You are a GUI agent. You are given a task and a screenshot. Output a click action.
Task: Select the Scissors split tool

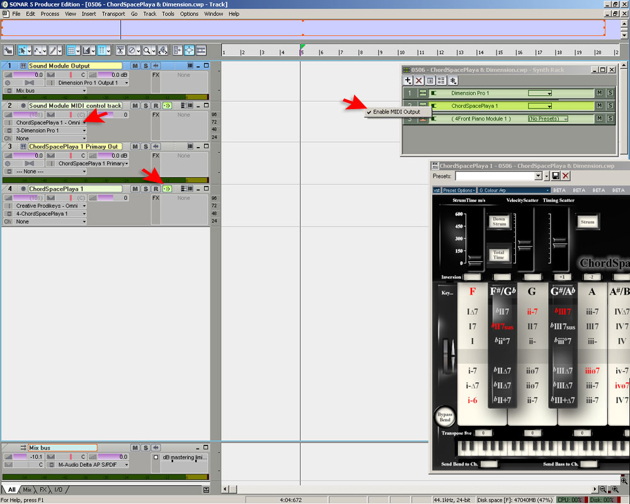(x=120, y=50)
